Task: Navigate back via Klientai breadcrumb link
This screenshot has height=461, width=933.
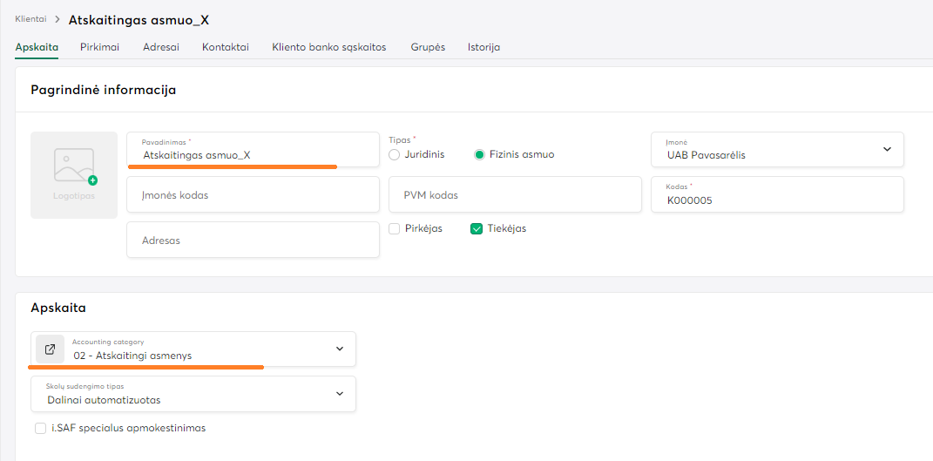Action: click(x=30, y=18)
